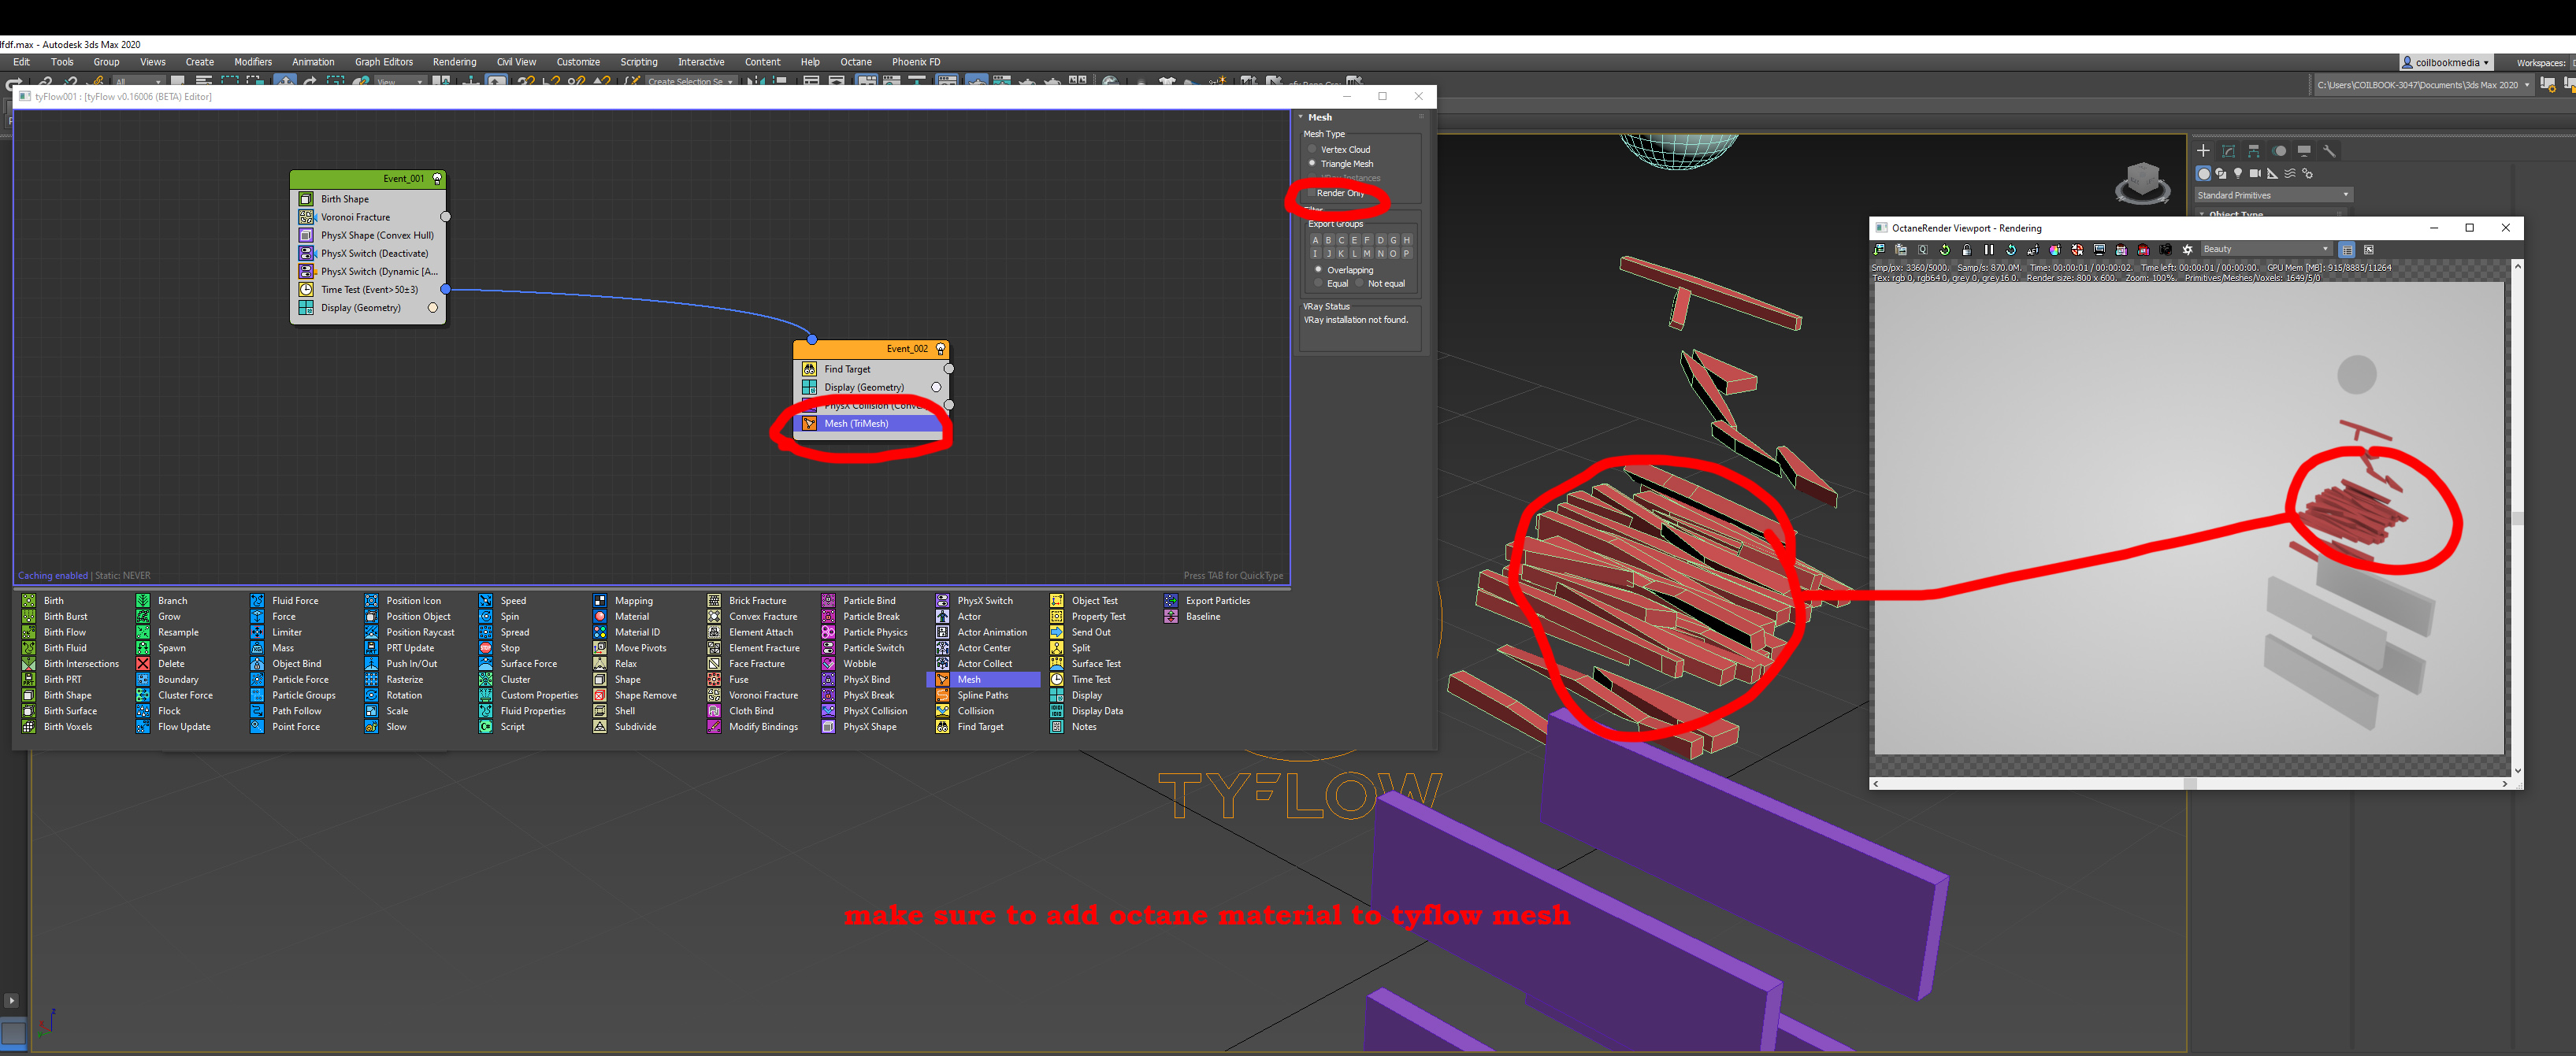Select the Birth Voxels operator from depot

67,727
